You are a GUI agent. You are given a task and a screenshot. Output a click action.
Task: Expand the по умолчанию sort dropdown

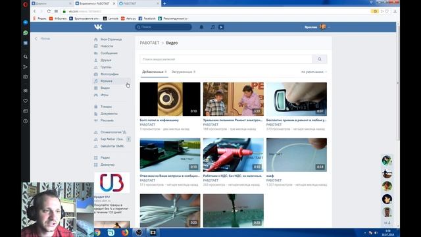tap(314, 72)
